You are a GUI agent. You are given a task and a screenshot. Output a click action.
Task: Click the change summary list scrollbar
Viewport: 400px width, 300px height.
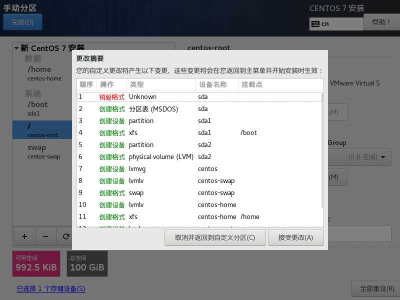[x=322, y=150]
